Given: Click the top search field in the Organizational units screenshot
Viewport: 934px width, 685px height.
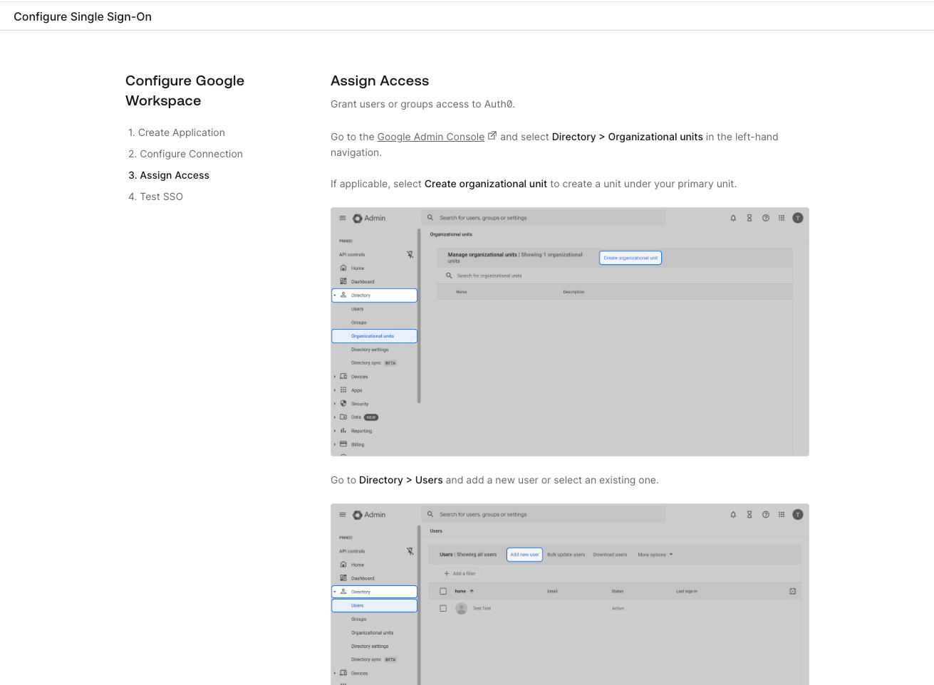Looking at the screenshot, I should (x=543, y=218).
